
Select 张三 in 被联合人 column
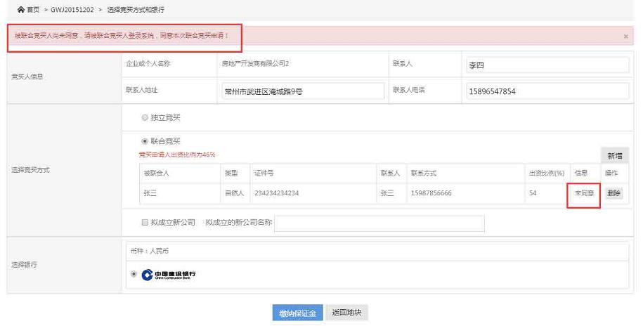pos(150,193)
